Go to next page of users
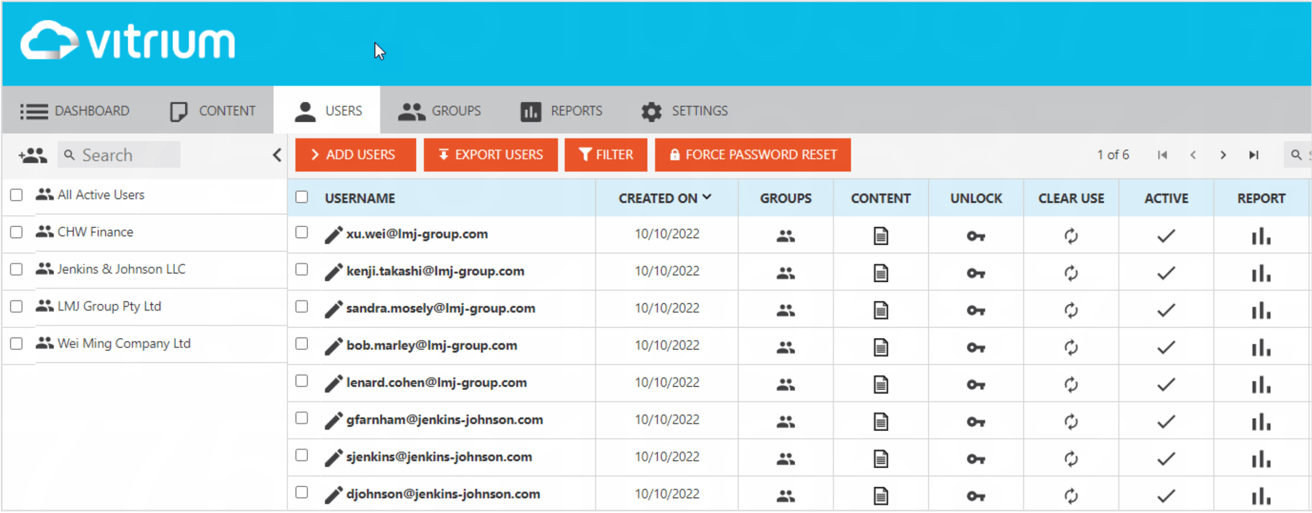This screenshot has width=1312, height=513. point(1223,155)
